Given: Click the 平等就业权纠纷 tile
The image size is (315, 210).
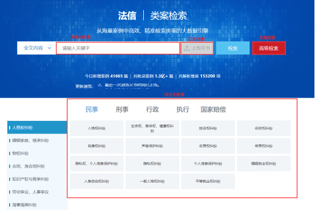Looking at the screenshot, I should pos(208,181).
